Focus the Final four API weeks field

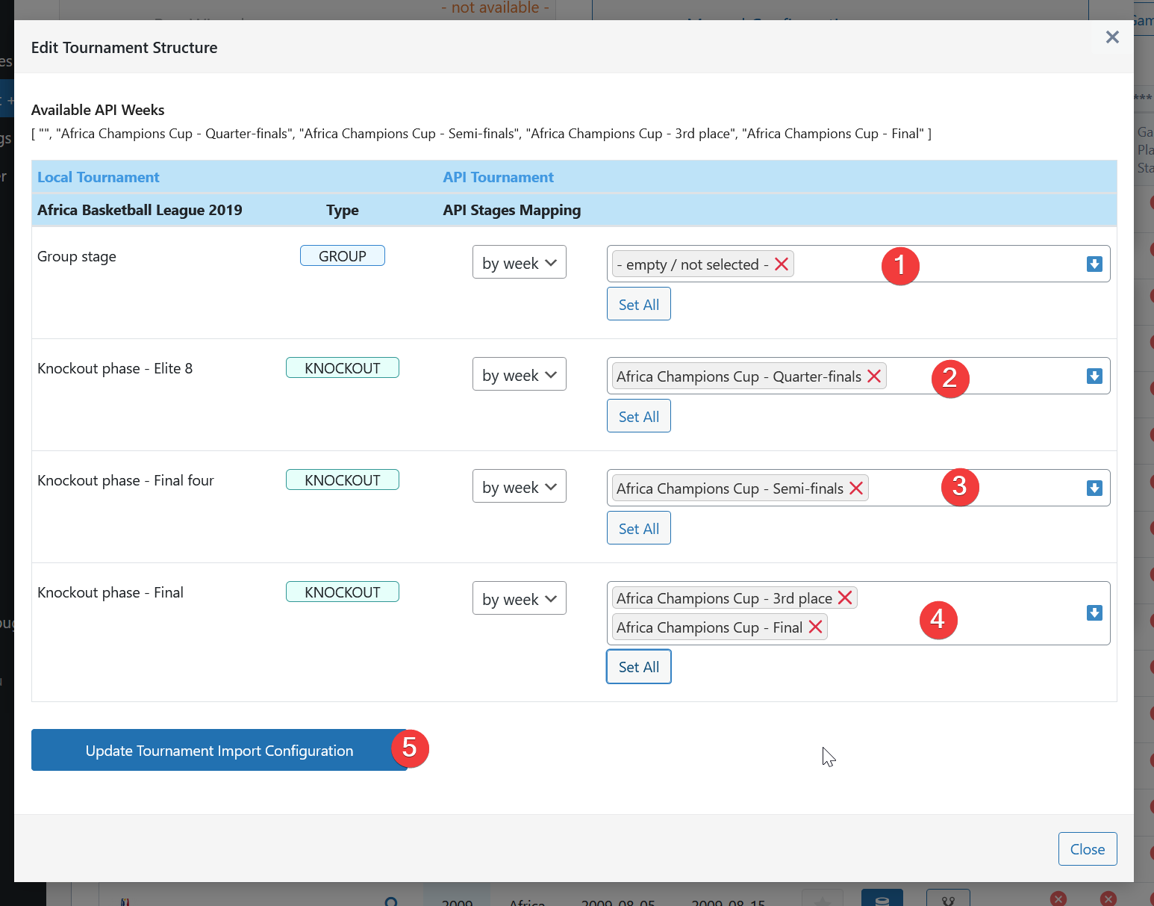coord(858,488)
